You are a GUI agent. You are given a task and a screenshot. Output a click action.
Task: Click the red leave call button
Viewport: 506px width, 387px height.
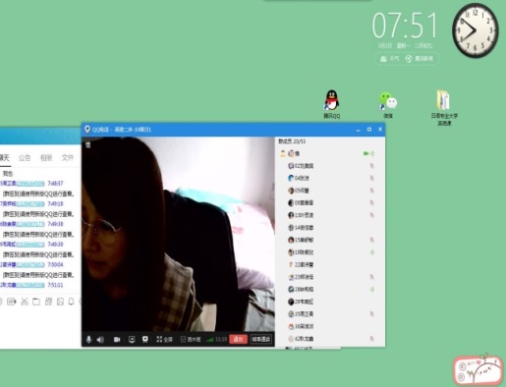[x=238, y=339]
